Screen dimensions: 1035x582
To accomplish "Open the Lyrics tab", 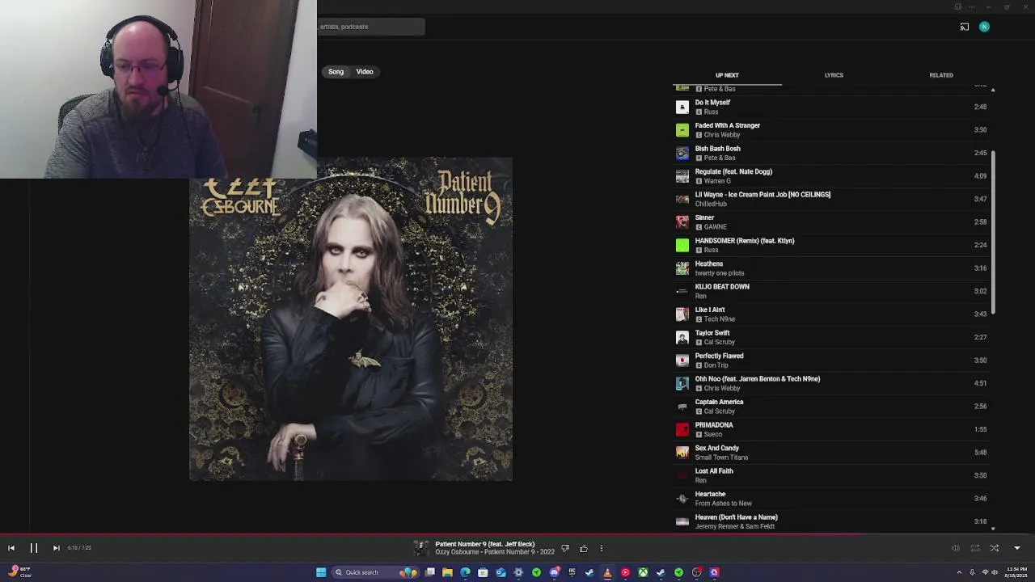I will point(834,75).
